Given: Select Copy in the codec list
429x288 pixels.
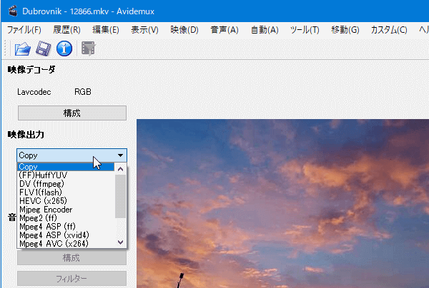Looking at the screenshot, I should click(x=66, y=167).
